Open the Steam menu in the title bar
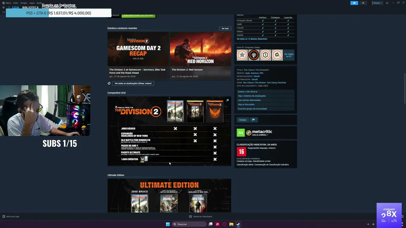Viewport: 406px width, 228px height. pos(6,3)
